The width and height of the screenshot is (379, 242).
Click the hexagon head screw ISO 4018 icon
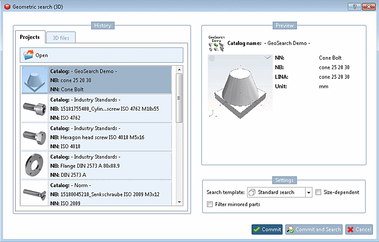click(x=34, y=137)
